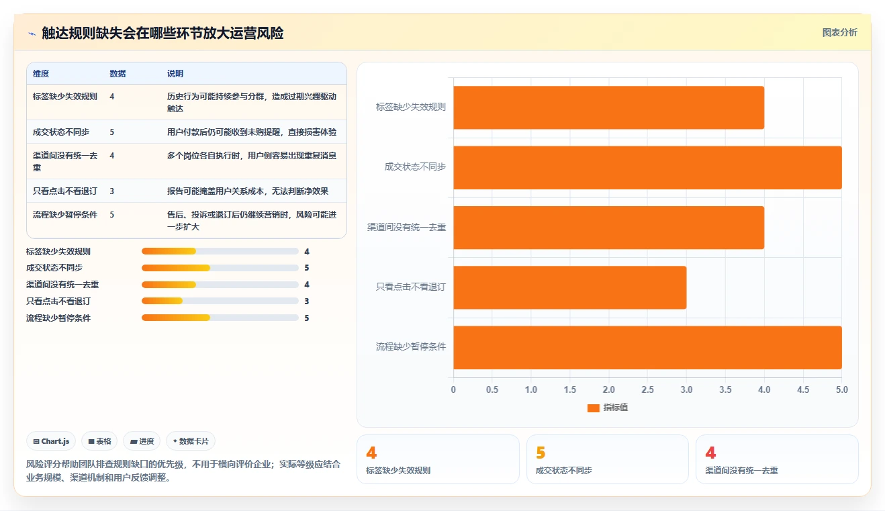Click progress list label 只看点击不看退订
The image size is (885, 511).
pyautogui.click(x=58, y=301)
